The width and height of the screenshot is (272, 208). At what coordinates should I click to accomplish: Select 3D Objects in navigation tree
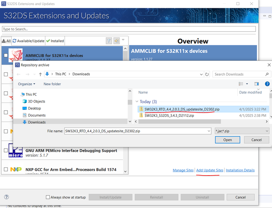36,101
